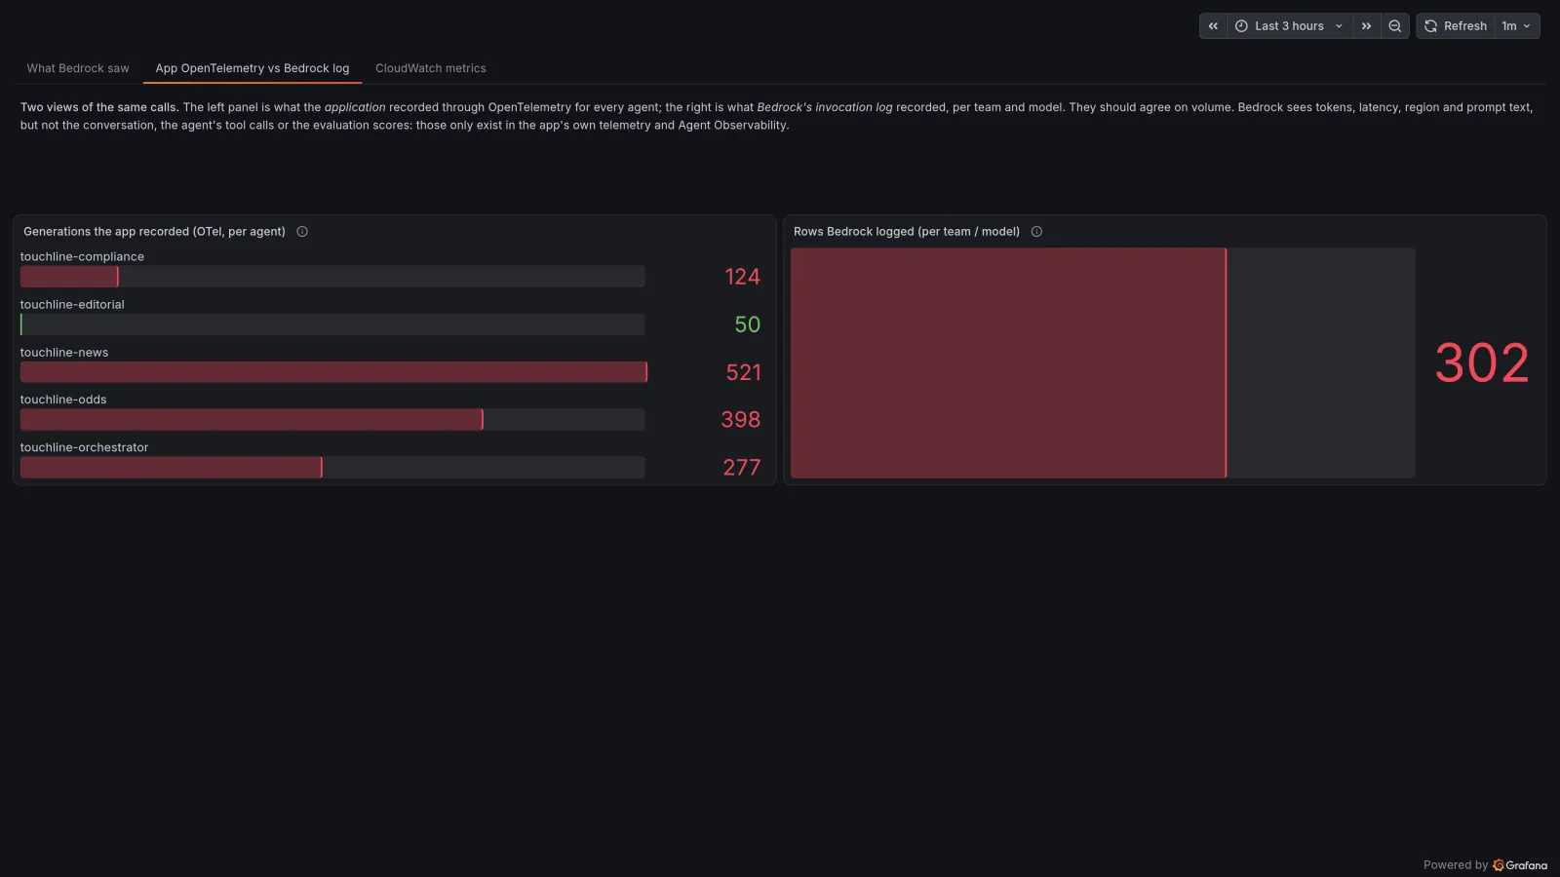Click the clock icon in time picker
Screen dimensions: 1560x877
(x=1241, y=26)
